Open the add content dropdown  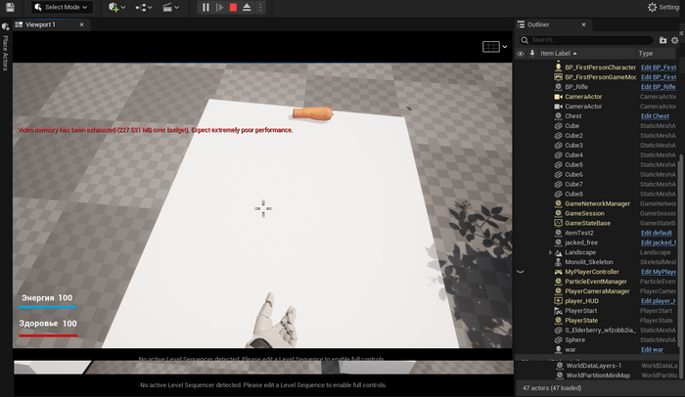pyautogui.click(x=116, y=7)
